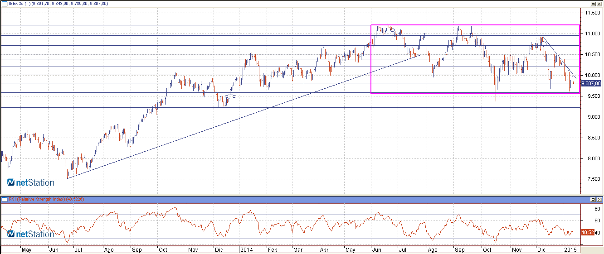Maximize the IBEX 35 chart panel
This screenshot has width=604, height=254.
click(593, 4)
